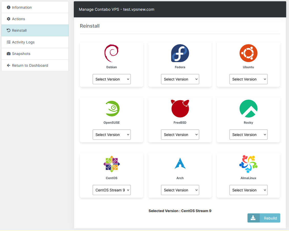Pick the AlmaLinux logo icon

click(248, 164)
